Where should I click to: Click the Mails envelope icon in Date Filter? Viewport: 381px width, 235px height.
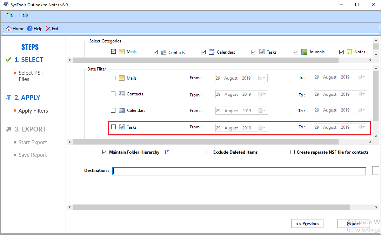[122, 78]
